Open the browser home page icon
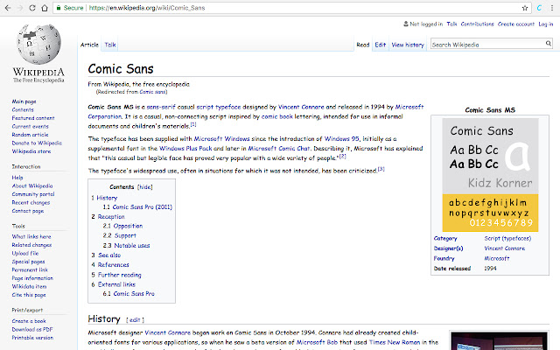 45,8
